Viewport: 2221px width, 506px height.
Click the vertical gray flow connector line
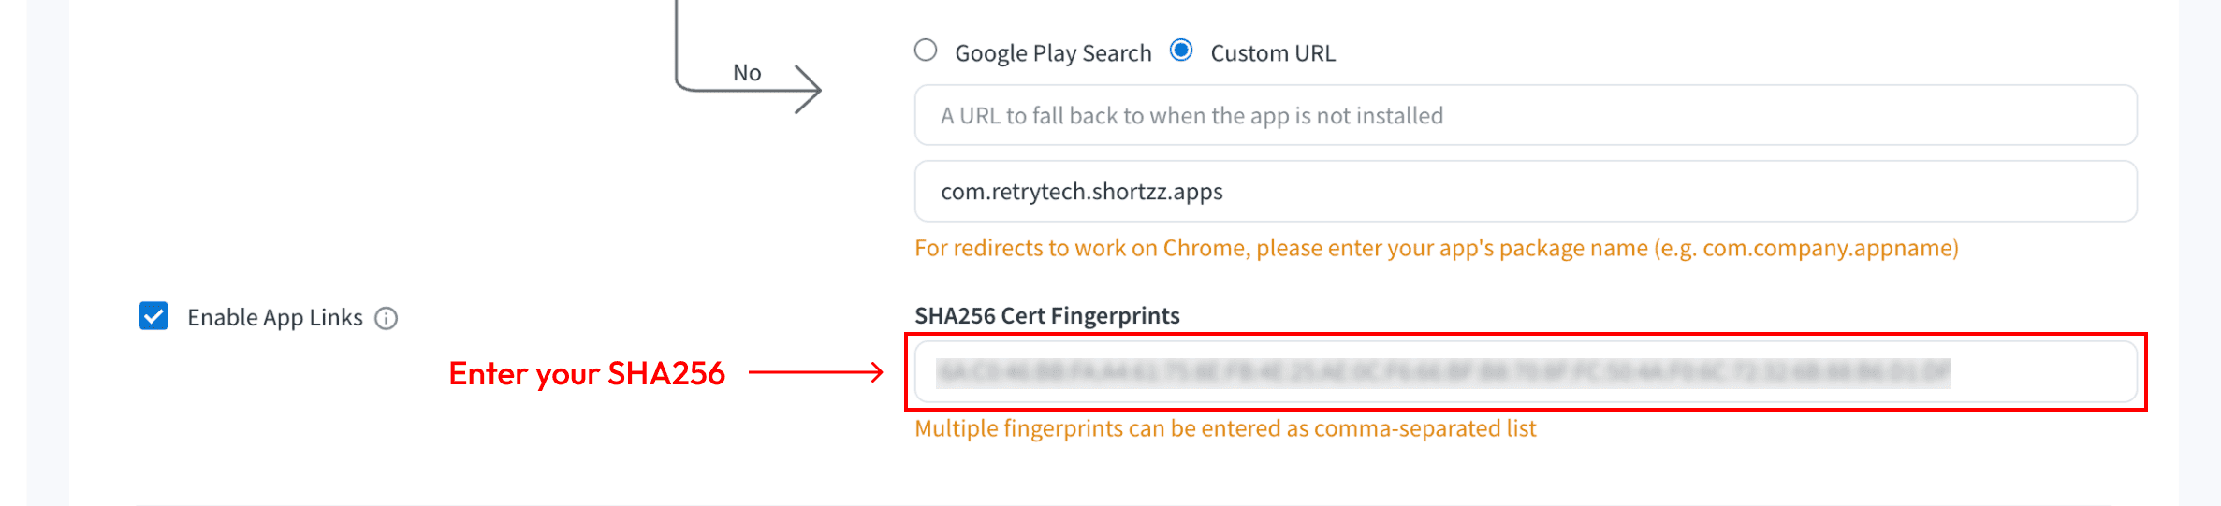676,37
